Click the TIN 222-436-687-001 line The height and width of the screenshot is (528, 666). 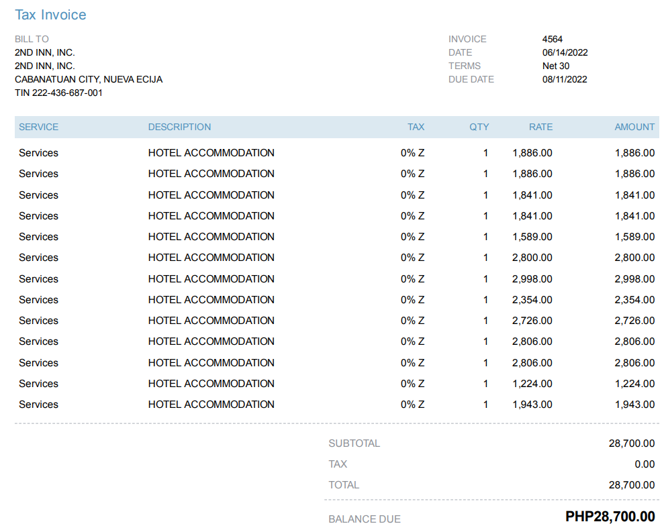coord(58,93)
